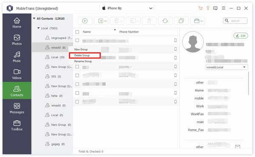The image size is (255, 157).
Task: Check the last contact row checkbox
Action: pyautogui.click(x=77, y=102)
